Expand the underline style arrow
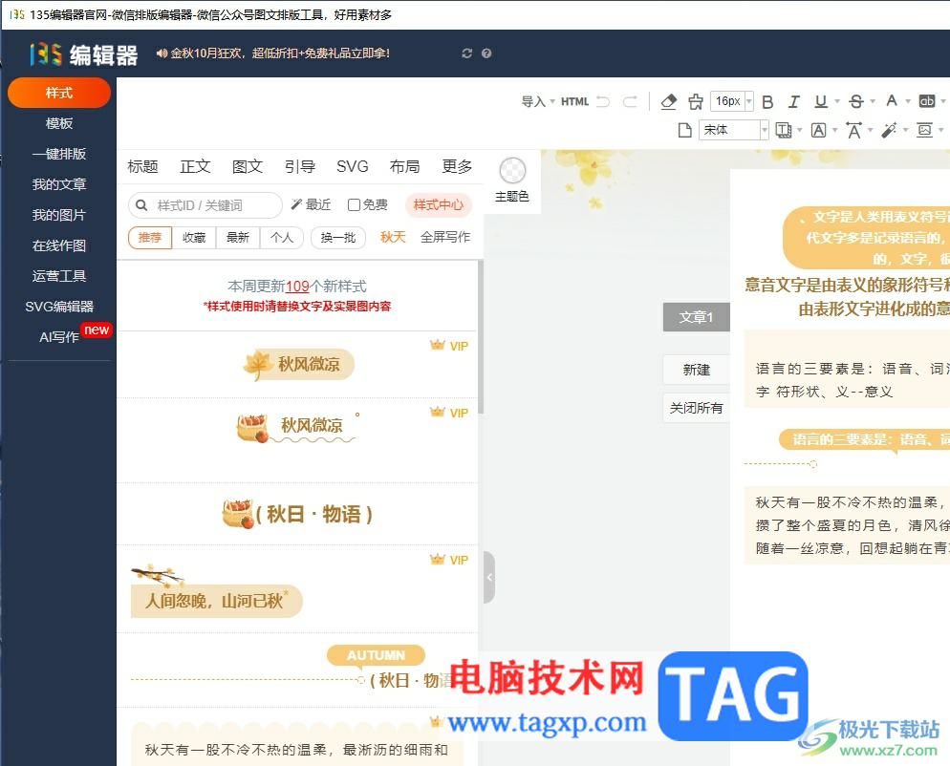The height and width of the screenshot is (766, 950). point(837,101)
